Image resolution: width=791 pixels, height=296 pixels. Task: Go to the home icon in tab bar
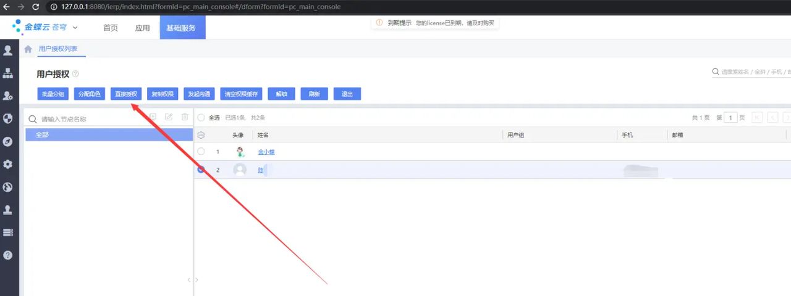28,49
